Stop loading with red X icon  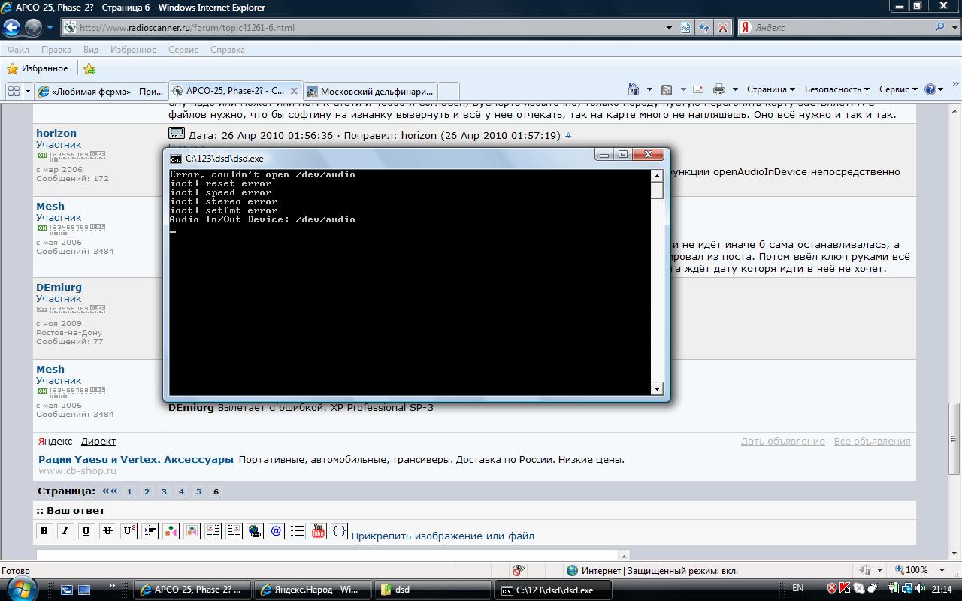(722, 27)
